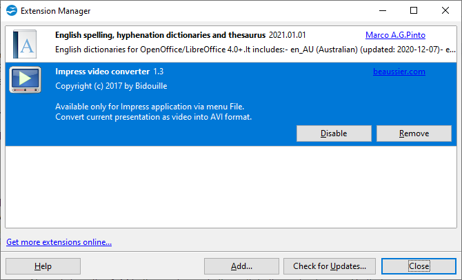Click the Check for Updates... button

pos(330,266)
